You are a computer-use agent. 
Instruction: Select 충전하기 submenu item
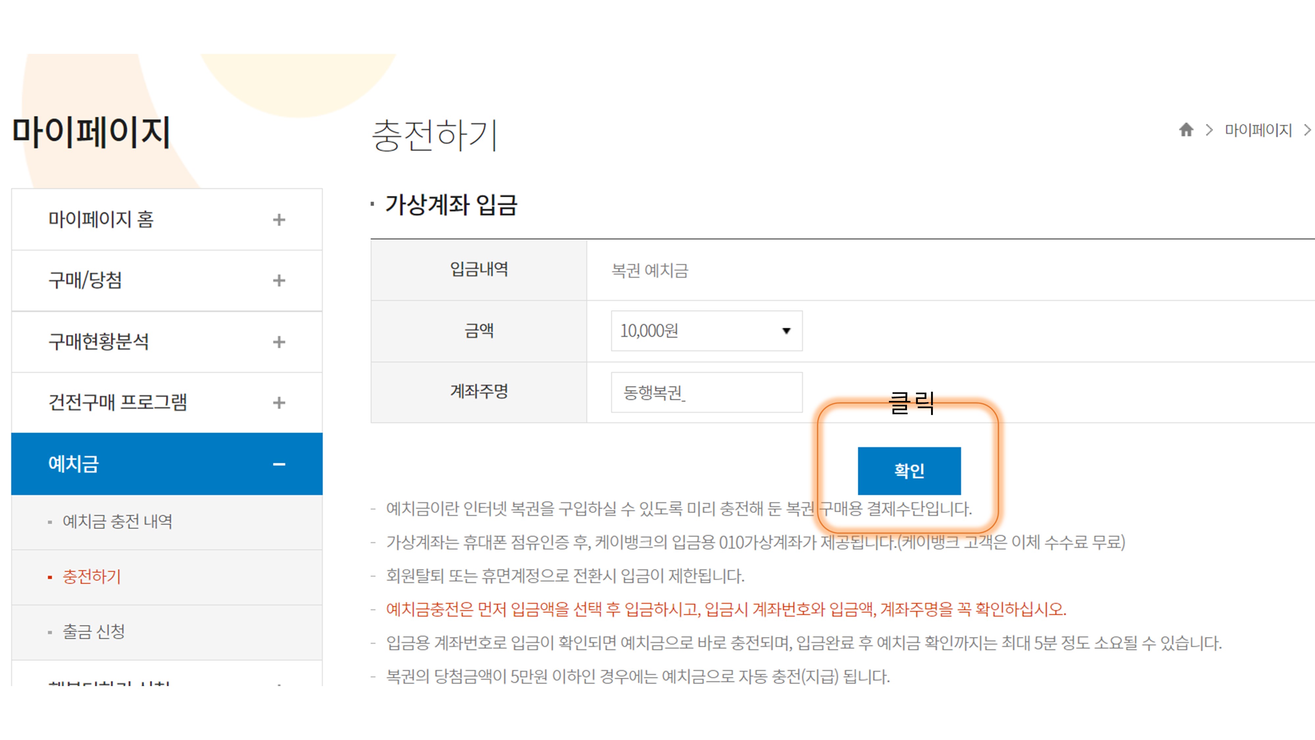92,577
